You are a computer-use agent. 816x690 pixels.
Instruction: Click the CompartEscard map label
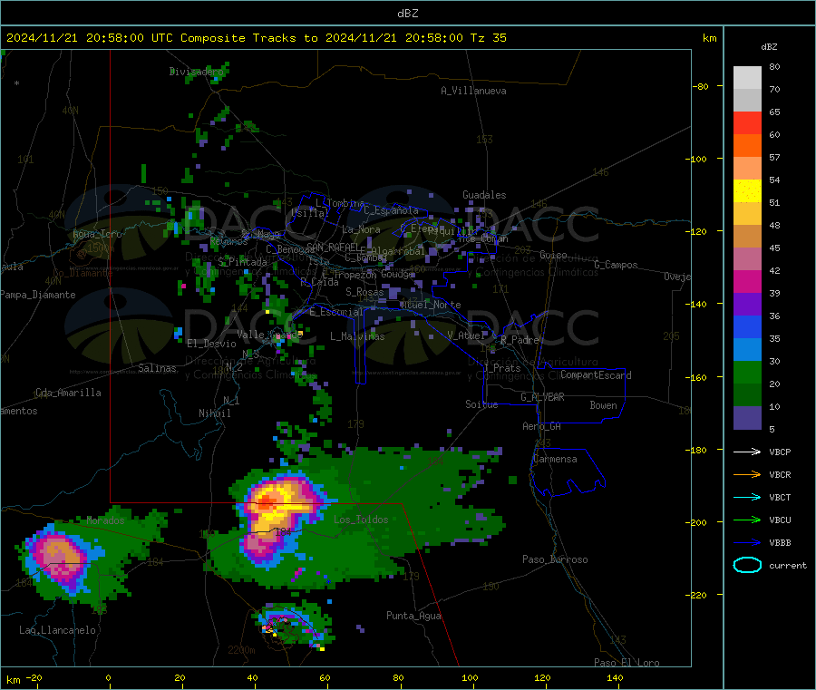596,374
